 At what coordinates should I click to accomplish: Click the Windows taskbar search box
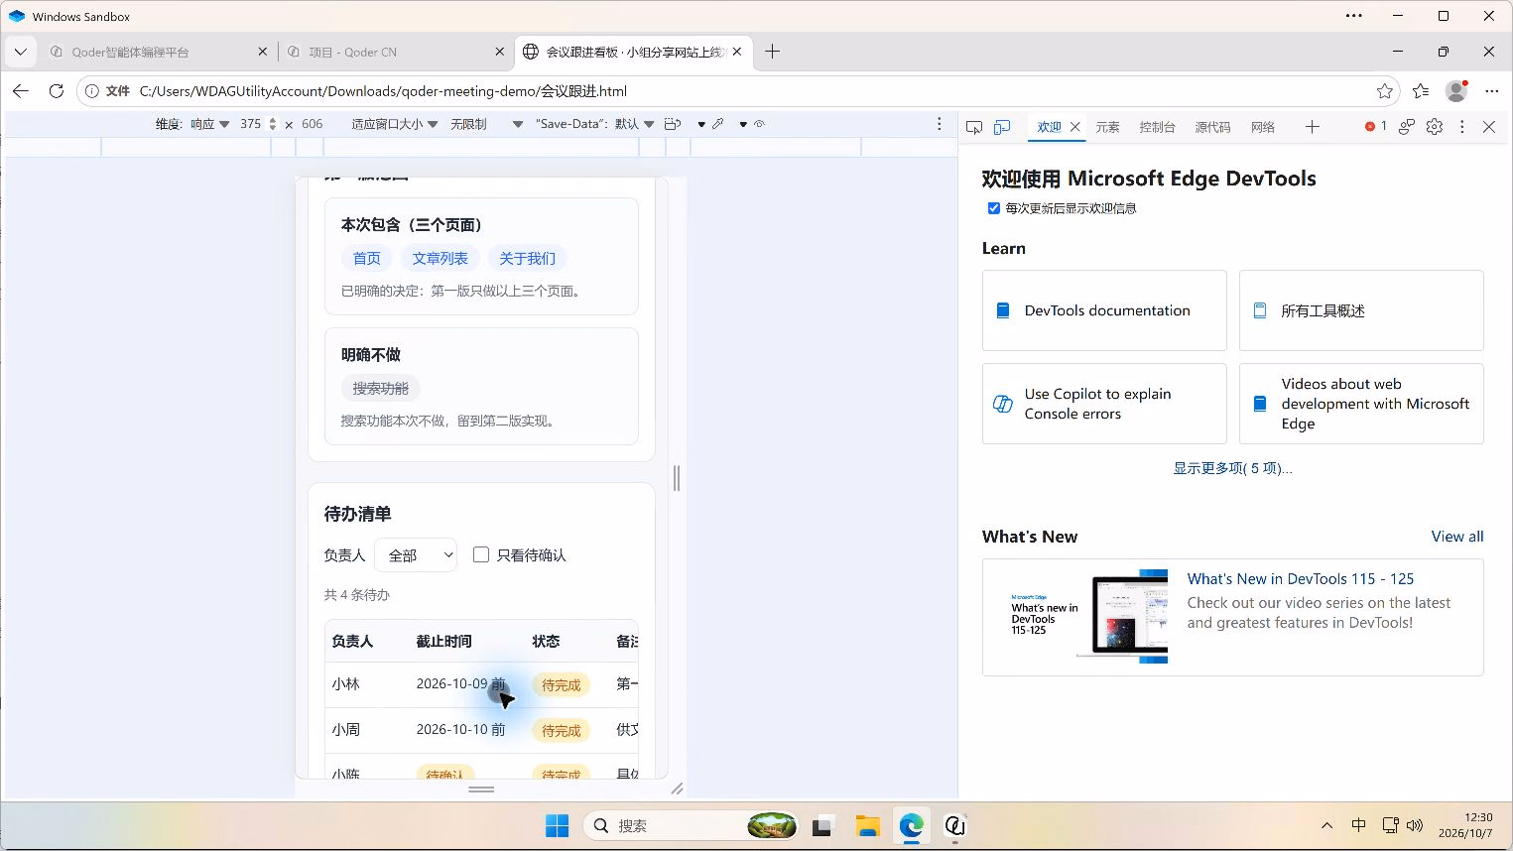[693, 825]
